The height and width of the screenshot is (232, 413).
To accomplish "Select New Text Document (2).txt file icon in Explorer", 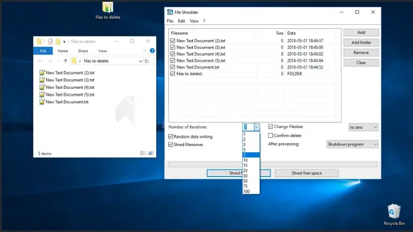I will tap(42, 73).
